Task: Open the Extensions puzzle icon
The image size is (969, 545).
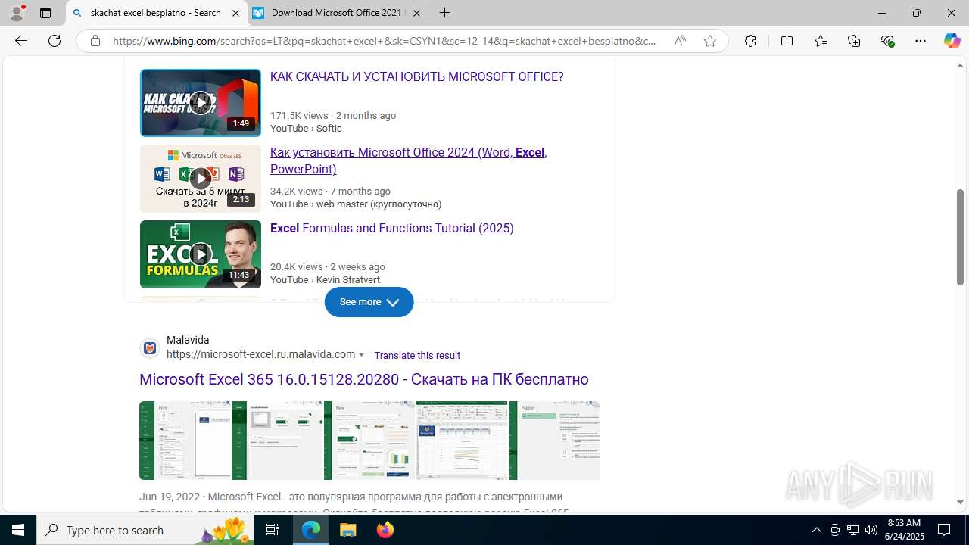Action: pyautogui.click(x=750, y=41)
